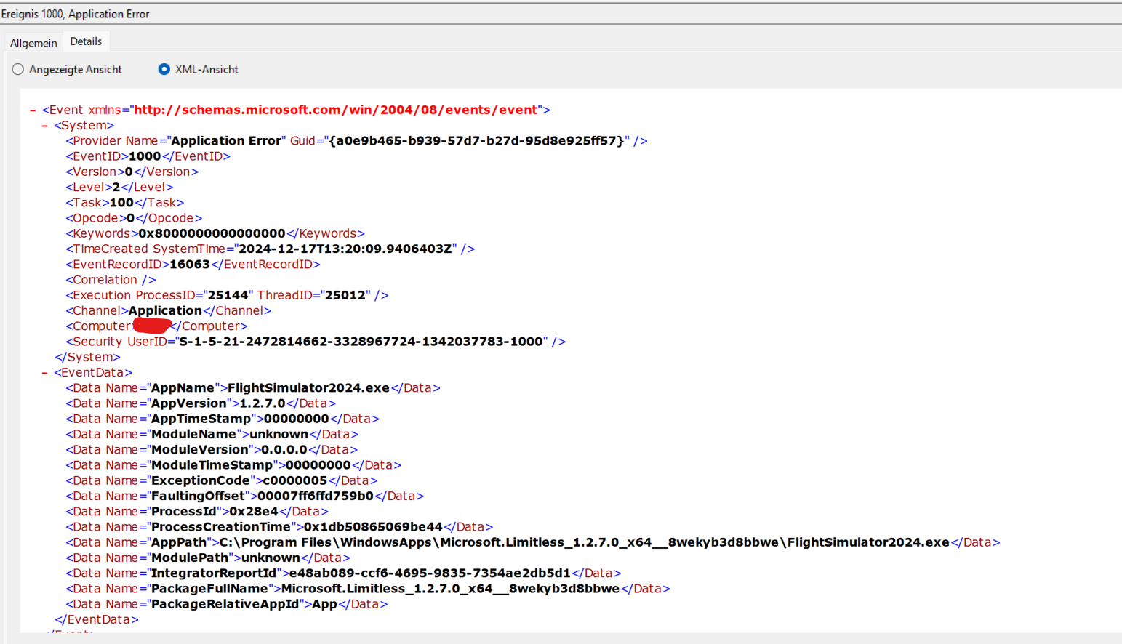The image size is (1122, 644).
Task: Click the Version 0 line
Action: (132, 172)
